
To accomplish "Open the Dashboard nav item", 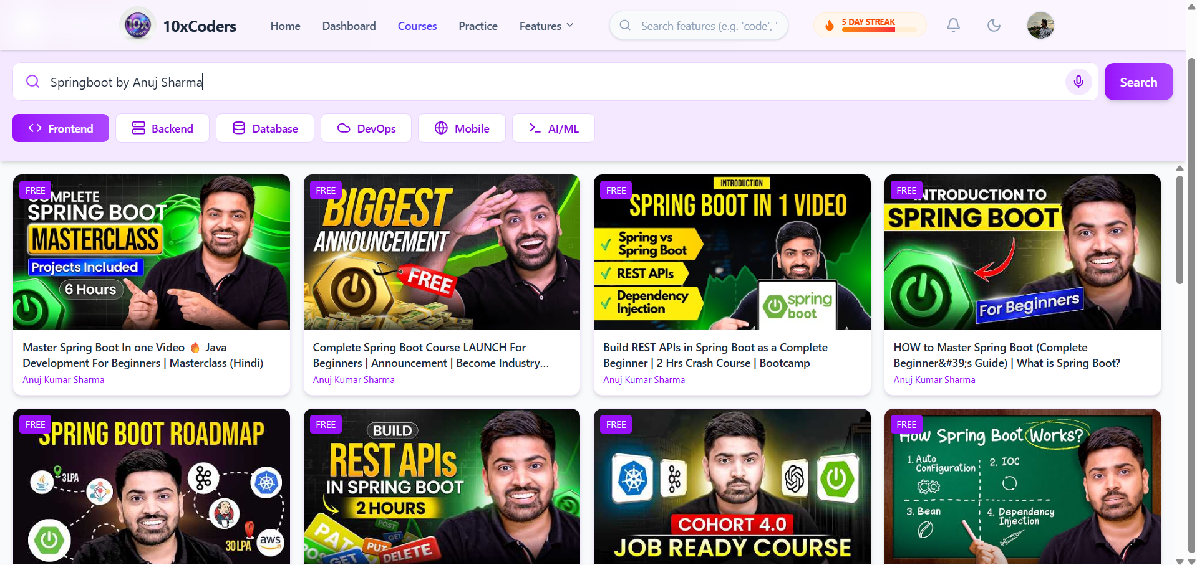I will tap(349, 26).
